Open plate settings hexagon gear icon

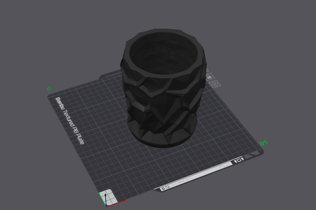(x=215, y=84)
